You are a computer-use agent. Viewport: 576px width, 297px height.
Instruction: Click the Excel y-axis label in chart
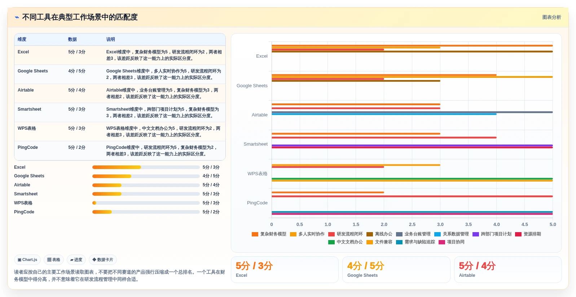[x=262, y=56]
